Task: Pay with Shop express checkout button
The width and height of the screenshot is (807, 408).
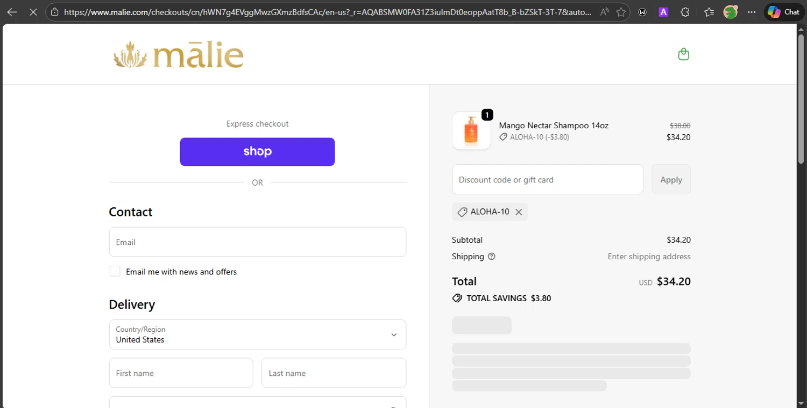Action: [257, 152]
